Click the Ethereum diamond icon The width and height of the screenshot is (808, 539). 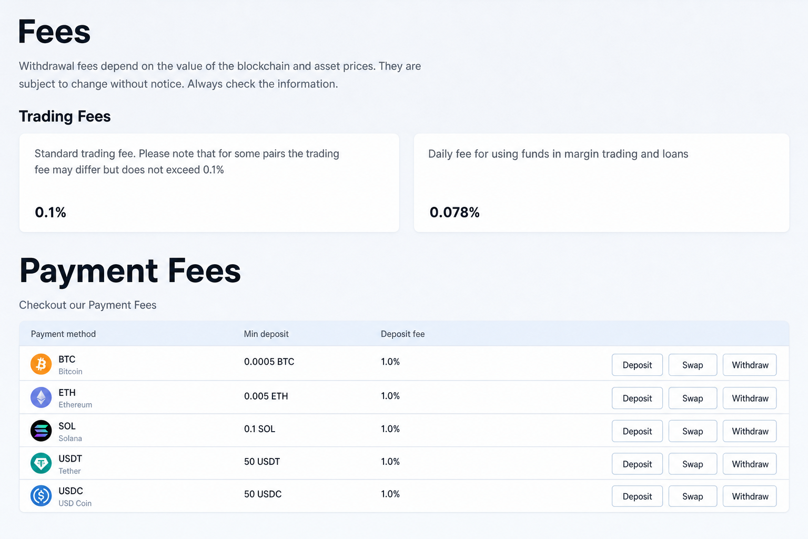coord(41,397)
